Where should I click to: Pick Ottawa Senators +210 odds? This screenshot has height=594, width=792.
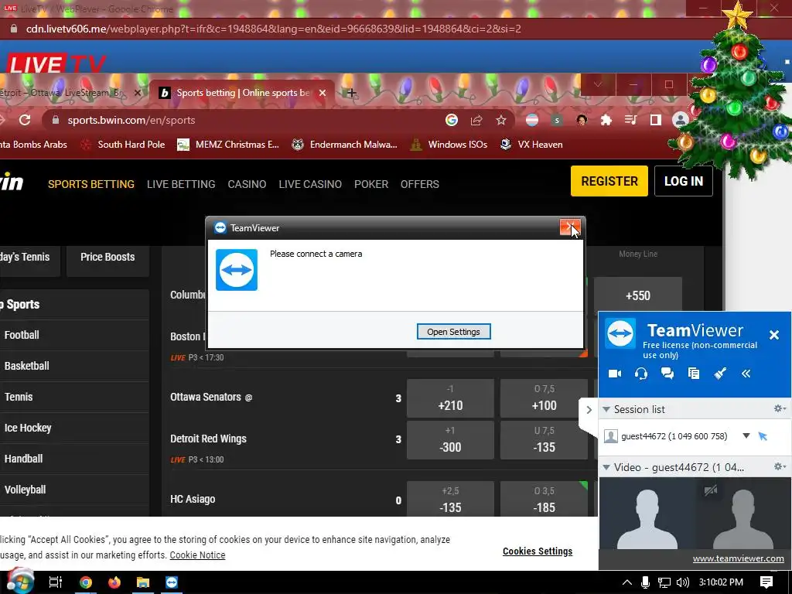(x=450, y=398)
